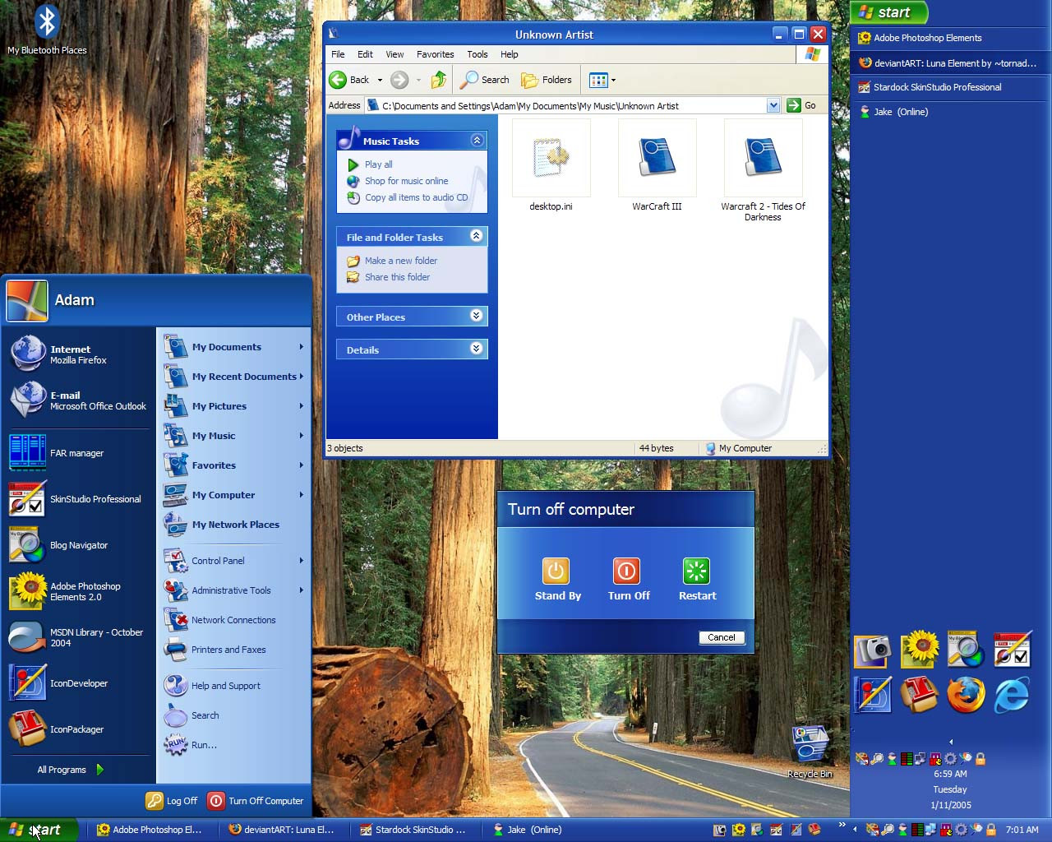Viewport: 1052px width, 842px height.
Task: Open the Back button history dropdown arrow
Action: (x=380, y=80)
